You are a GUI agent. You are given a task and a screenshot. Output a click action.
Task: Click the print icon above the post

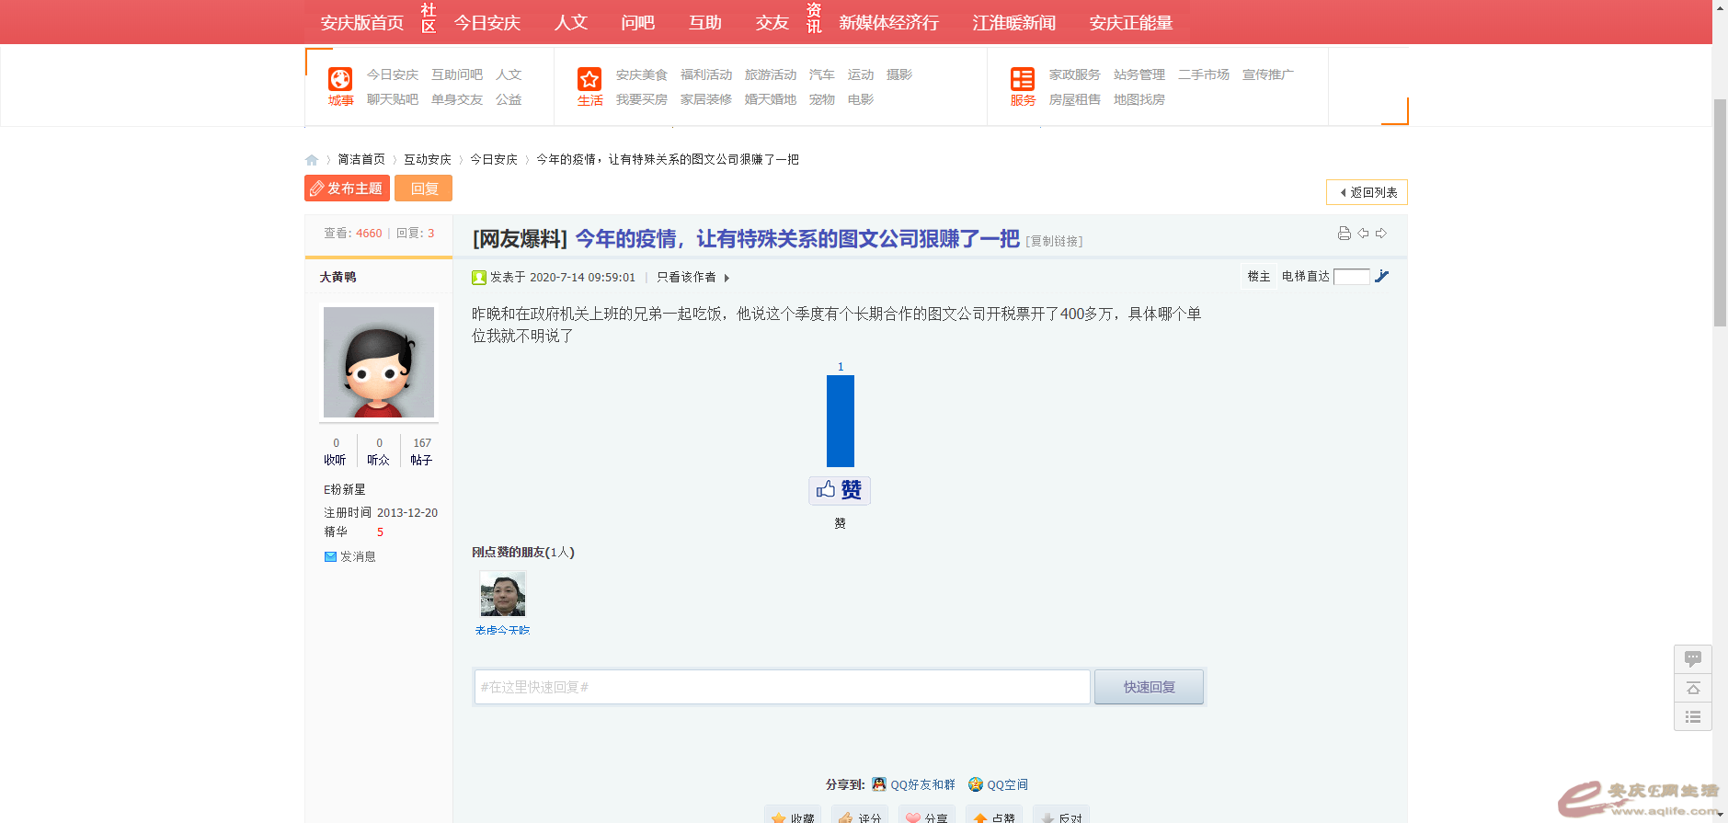[1344, 234]
